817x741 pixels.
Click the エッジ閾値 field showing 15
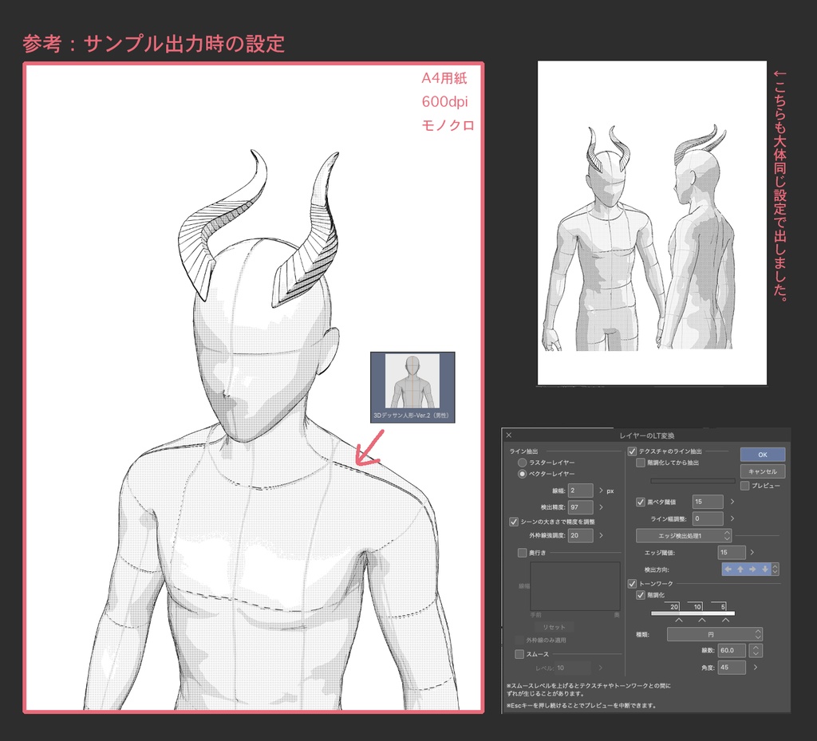pyautogui.click(x=732, y=553)
